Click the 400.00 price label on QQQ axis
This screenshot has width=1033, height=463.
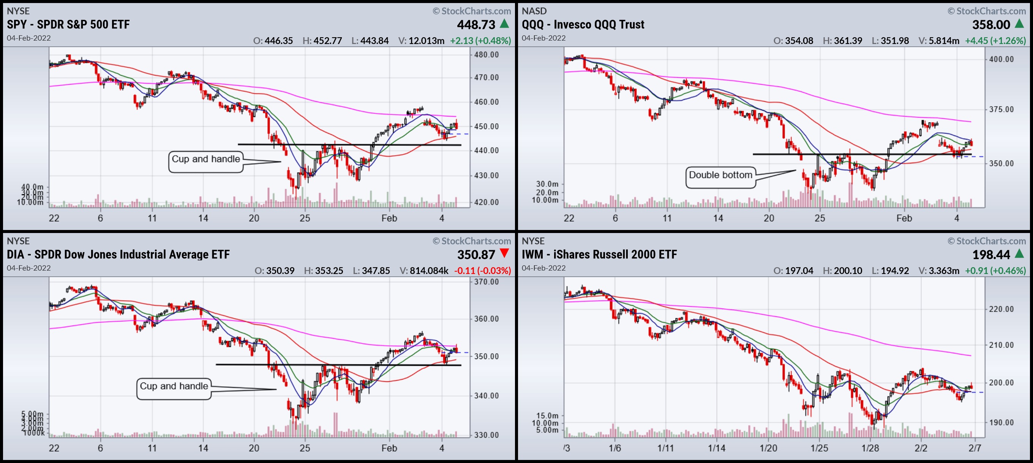point(1001,59)
